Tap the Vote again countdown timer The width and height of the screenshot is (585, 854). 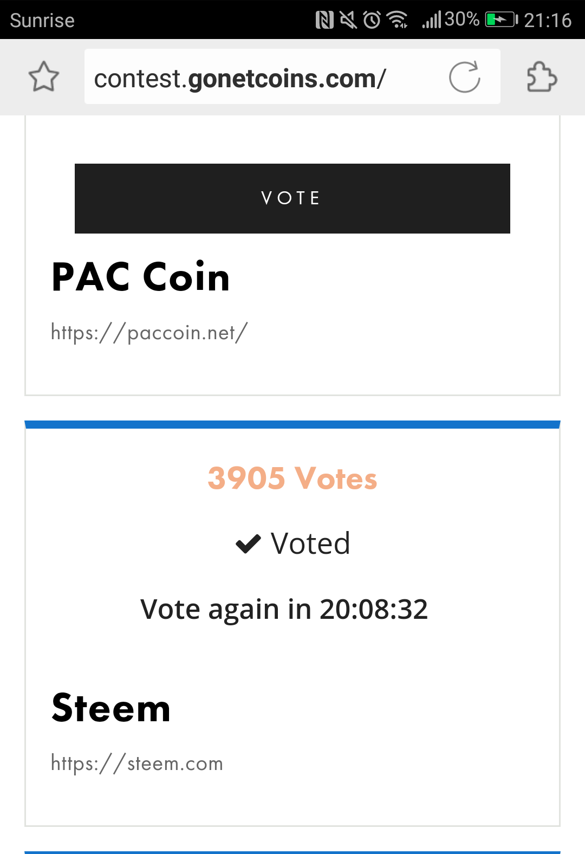[284, 609]
